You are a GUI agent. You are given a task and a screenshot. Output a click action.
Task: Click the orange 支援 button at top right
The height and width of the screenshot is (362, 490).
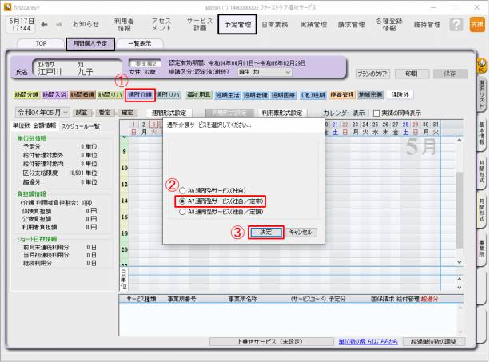point(476,25)
